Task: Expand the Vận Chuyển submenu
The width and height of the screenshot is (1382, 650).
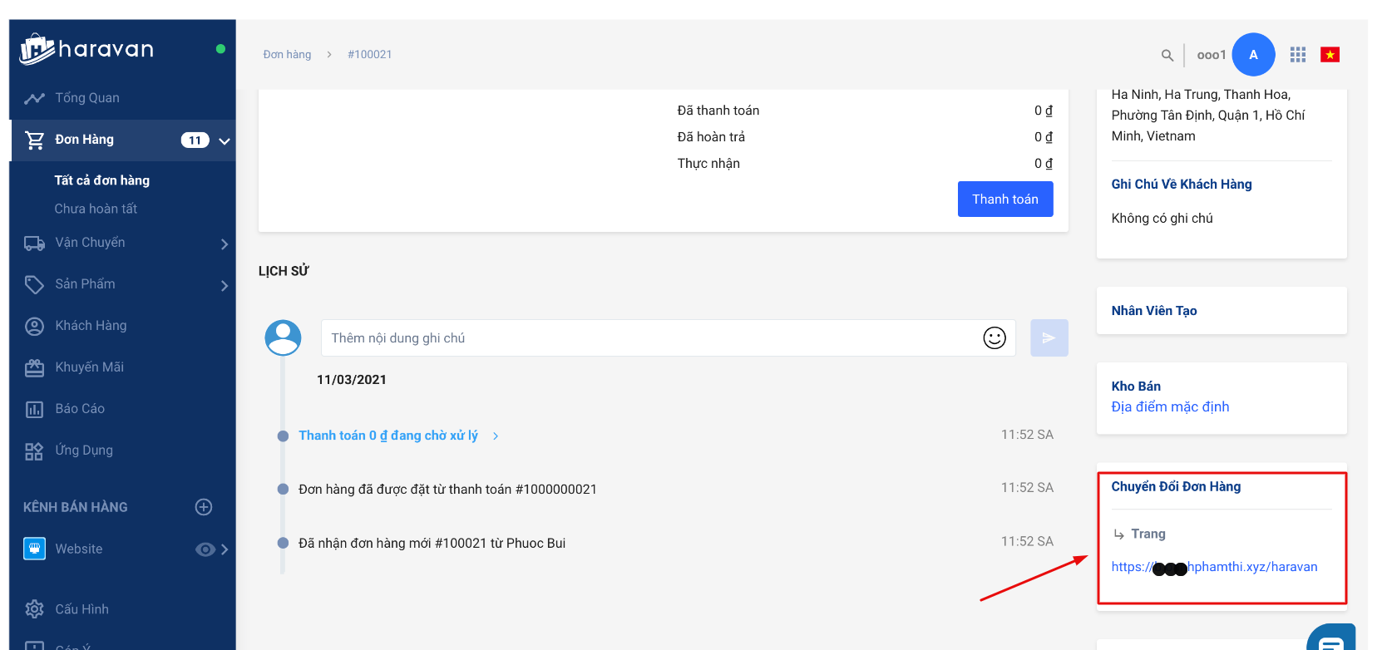Action: coord(224,244)
